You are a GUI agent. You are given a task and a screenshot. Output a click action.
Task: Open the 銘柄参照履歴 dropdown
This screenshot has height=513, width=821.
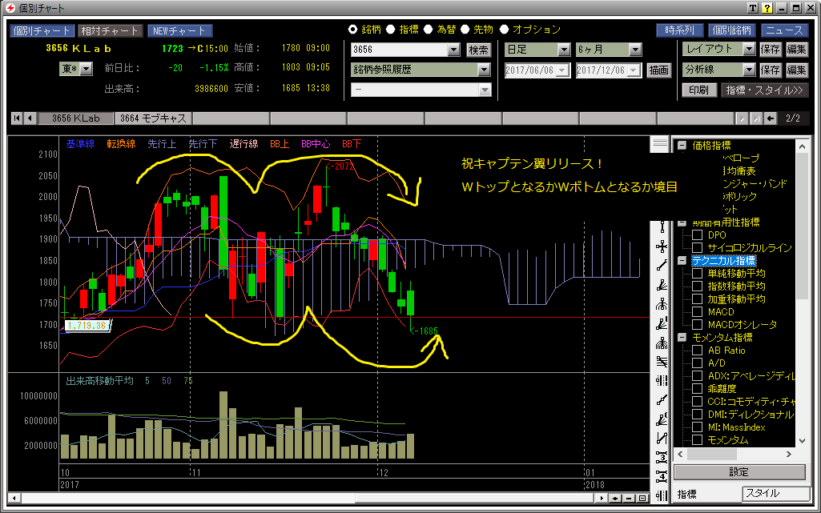click(x=484, y=70)
